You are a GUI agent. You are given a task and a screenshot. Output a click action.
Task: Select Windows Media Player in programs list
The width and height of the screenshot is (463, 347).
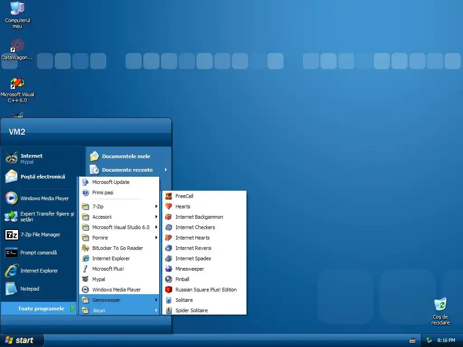click(x=119, y=290)
